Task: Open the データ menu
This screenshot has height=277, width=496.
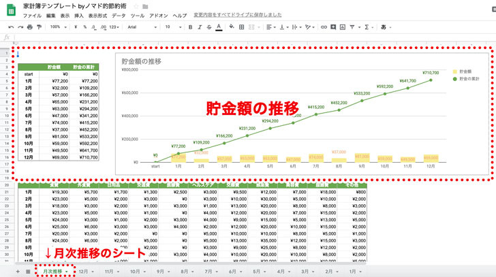Action: point(119,15)
